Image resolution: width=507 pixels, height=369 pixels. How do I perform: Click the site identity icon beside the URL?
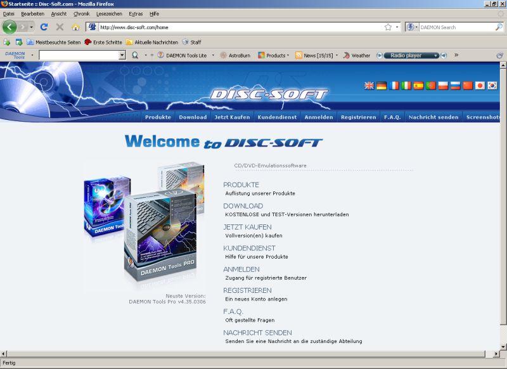(x=92, y=27)
